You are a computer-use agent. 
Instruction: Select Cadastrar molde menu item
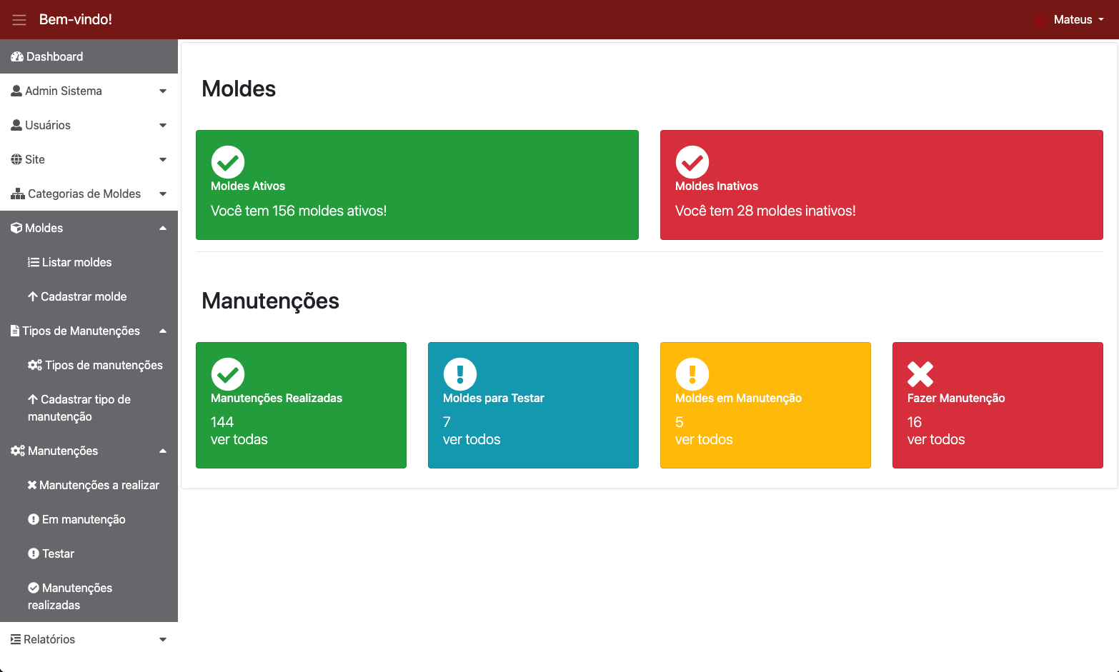tap(83, 296)
